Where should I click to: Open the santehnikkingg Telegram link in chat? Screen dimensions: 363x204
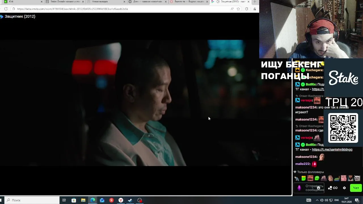332,150
